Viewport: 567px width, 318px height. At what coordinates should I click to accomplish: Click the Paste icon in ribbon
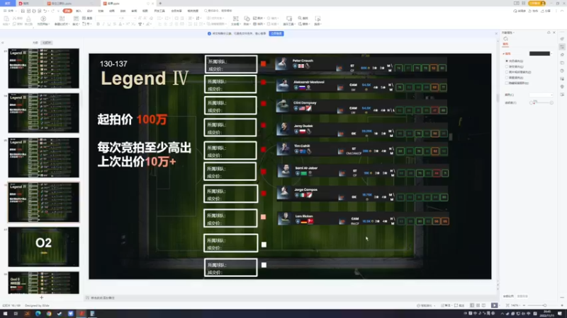(x=6, y=19)
